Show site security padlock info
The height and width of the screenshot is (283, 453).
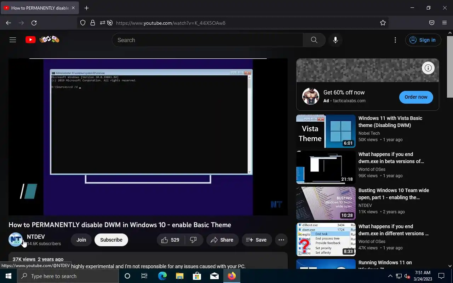[x=93, y=23]
